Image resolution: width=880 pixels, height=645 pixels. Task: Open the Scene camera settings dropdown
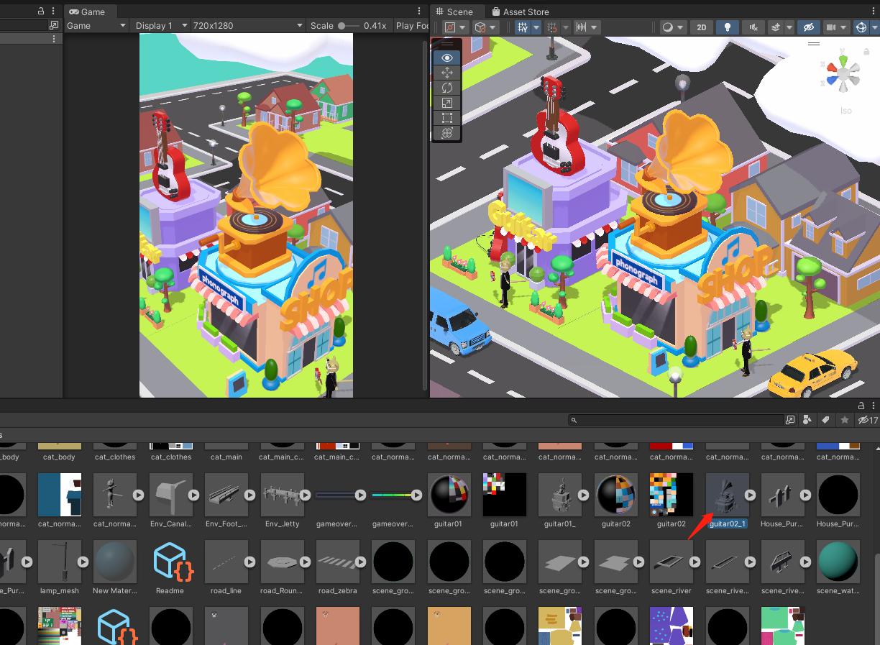[835, 27]
